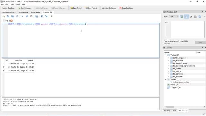Click the Apply button in Edit Cell
Viewport: 206px width, 116px height.
tap(200, 42)
